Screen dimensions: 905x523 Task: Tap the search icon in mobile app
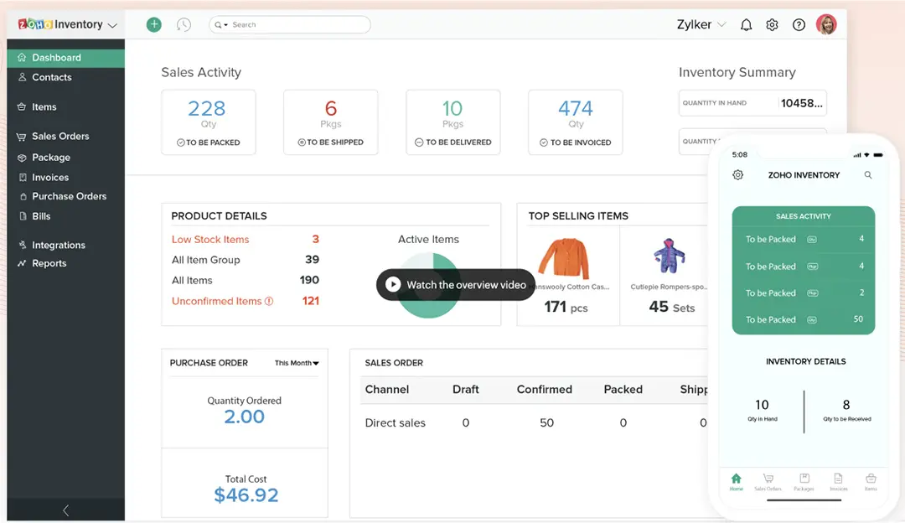867,175
